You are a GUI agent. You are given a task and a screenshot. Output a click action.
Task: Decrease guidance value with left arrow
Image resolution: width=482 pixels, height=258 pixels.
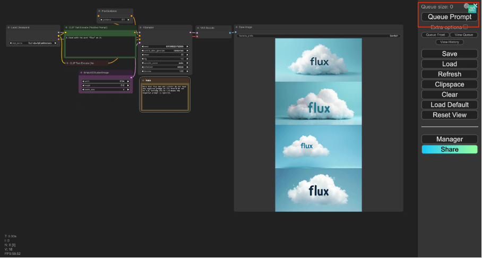pyautogui.click(x=101, y=20)
